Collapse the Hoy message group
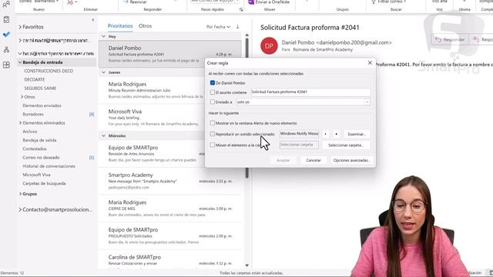Screen dimensions: 493x277 104,36
